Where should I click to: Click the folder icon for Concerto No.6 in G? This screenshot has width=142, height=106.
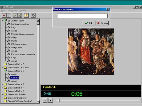tap(5, 91)
